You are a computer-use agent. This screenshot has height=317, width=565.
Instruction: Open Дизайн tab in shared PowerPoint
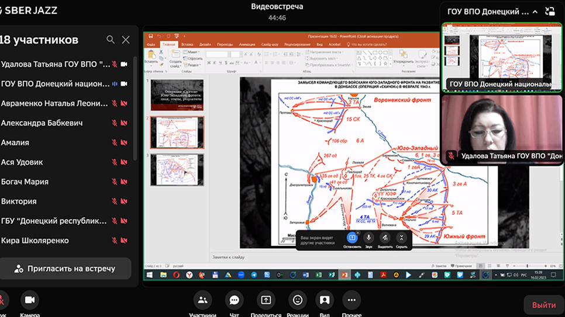click(205, 44)
